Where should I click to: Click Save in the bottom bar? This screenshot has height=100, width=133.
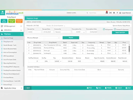pyautogui.click(x=128, y=88)
